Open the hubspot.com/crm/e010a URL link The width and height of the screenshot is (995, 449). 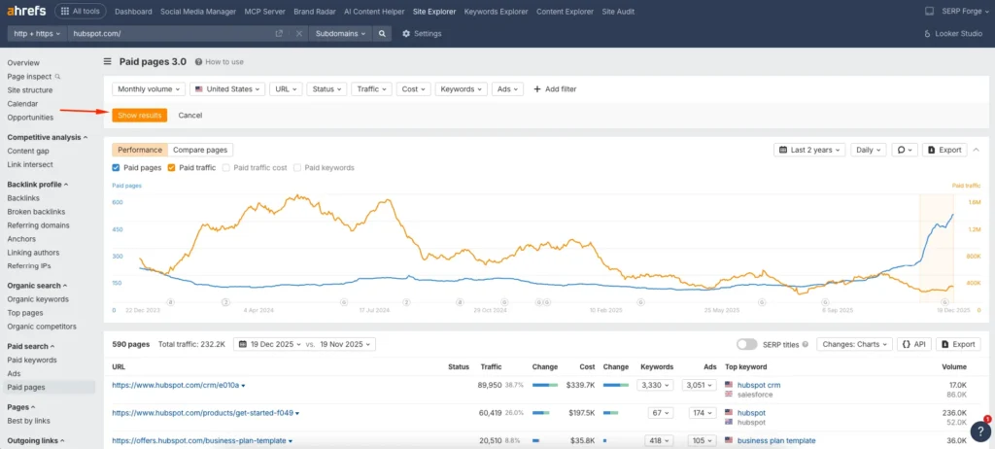pyautogui.click(x=175, y=385)
